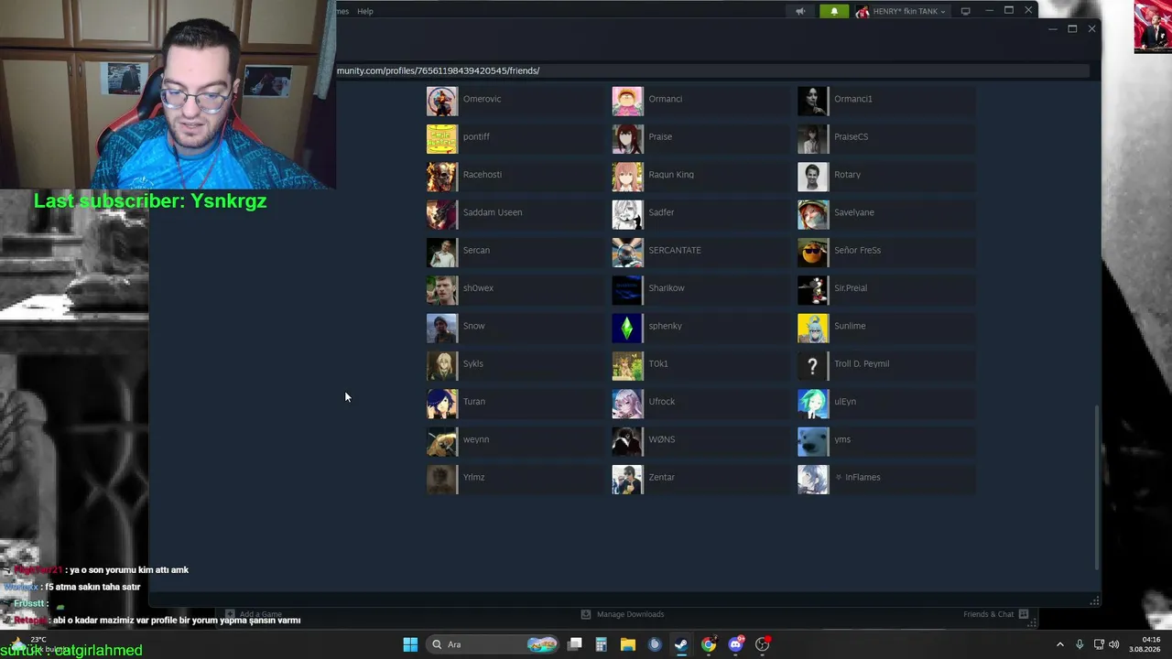Open Friends & Chat panel
This screenshot has width=1172, height=659.
coord(996,614)
